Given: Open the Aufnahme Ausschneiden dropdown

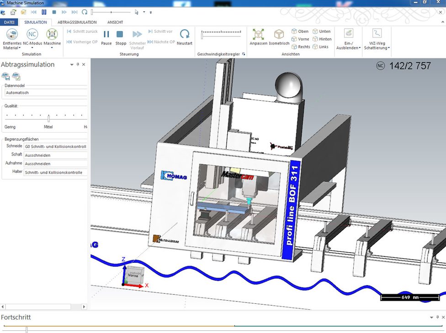Looking at the screenshot, I should point(55,163).
